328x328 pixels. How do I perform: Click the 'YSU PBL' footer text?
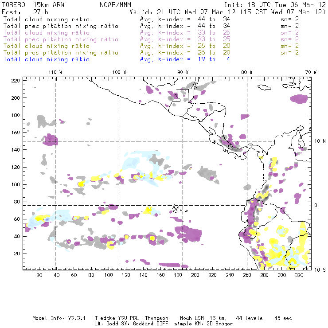[128, 318]
